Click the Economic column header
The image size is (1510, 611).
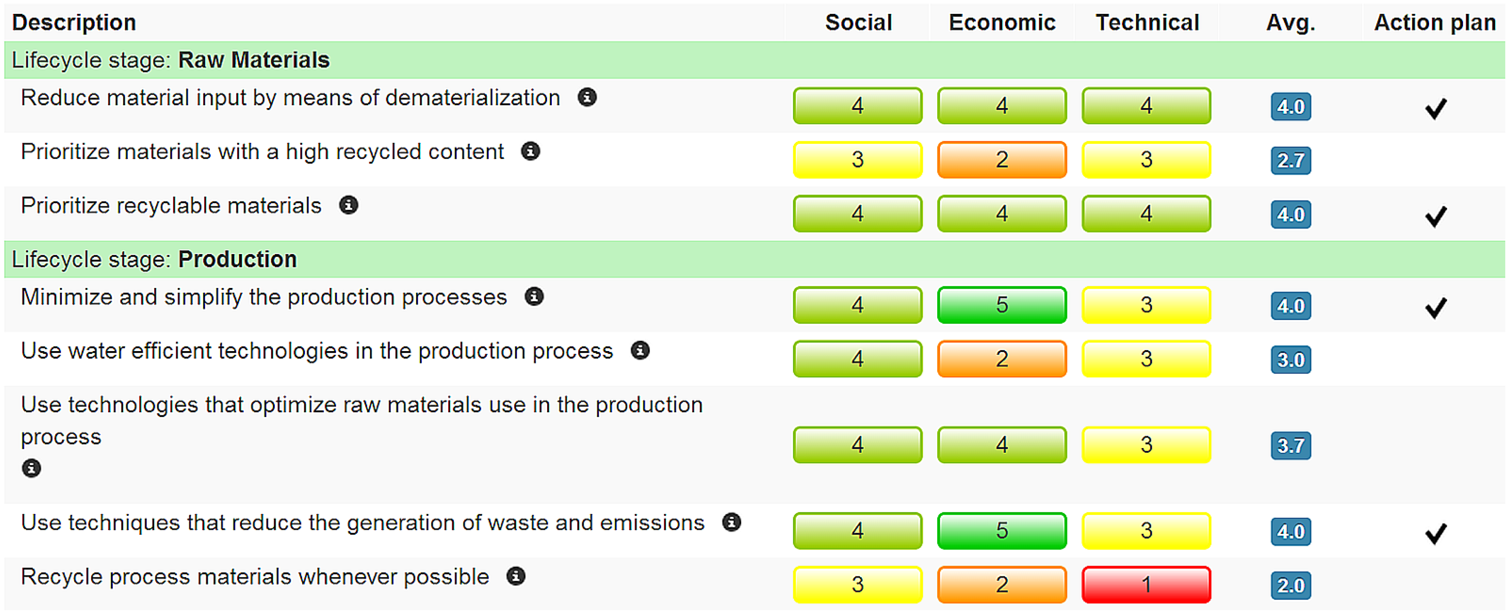pyautogui.click(x=1002, y=23)
